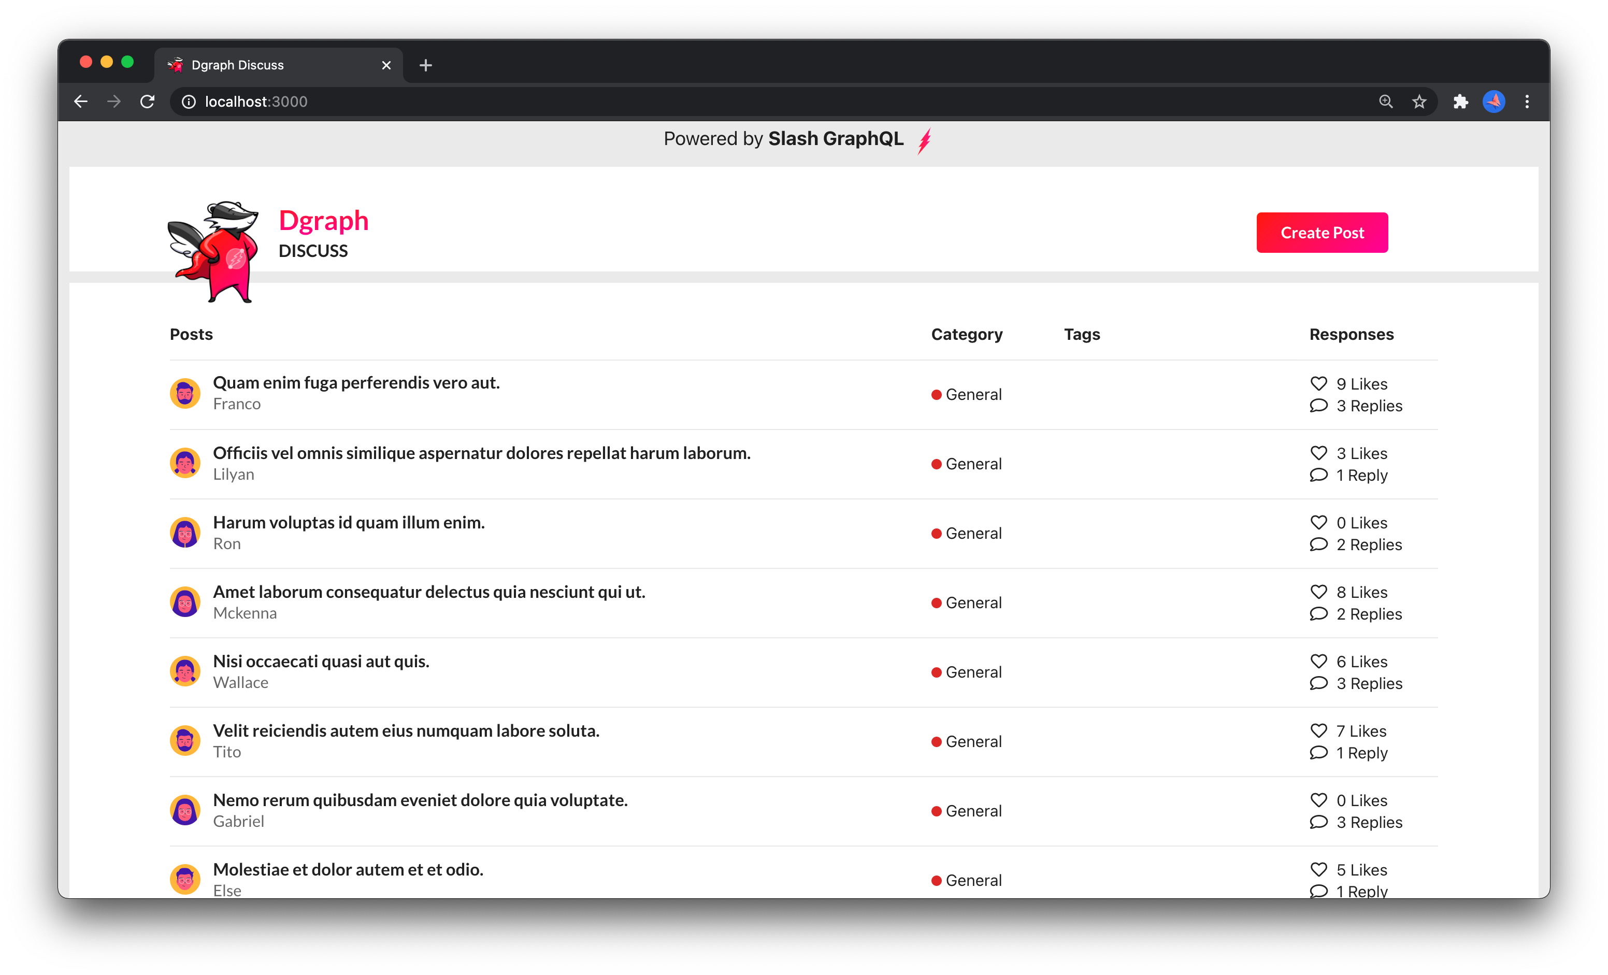Click the back navigation arrow
The image size is (1608, 975).
pyautogui.click(x=80, y=102)
